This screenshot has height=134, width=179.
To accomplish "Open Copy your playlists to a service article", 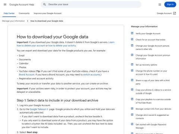I will pyautogui.click(x=153, y=101).
